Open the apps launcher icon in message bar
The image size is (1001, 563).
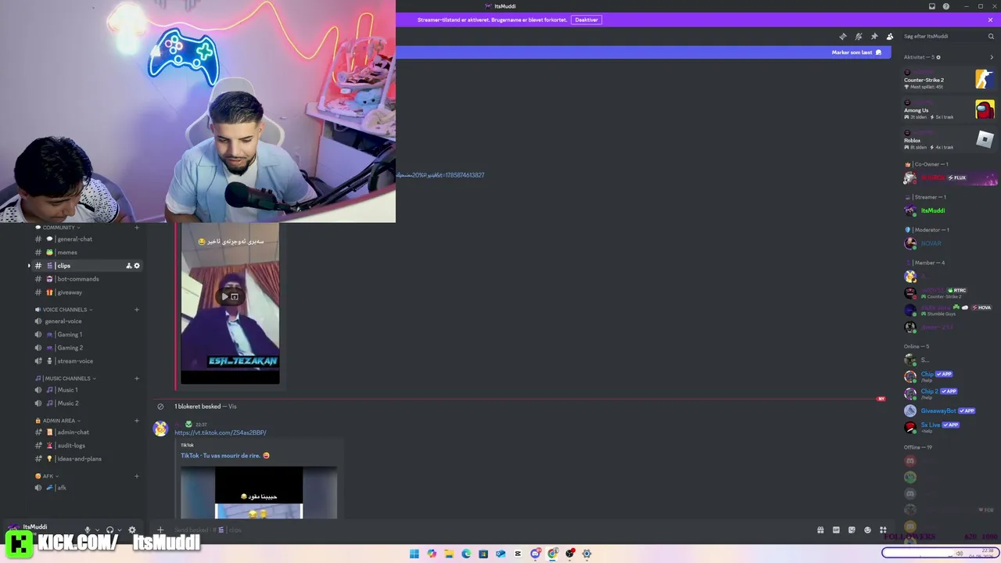pyautogui.click(x=883, y=530)
